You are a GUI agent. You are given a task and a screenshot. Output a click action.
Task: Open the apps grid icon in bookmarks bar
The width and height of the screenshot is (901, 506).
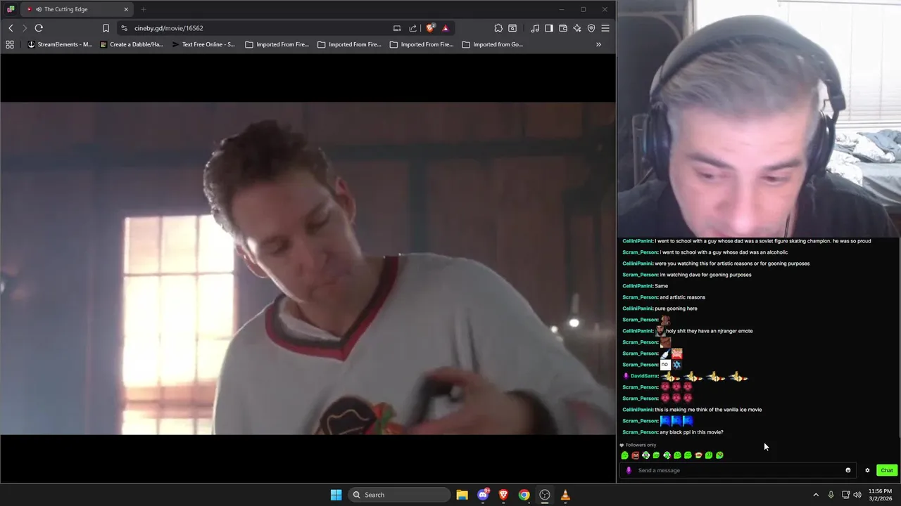point(10,44)
